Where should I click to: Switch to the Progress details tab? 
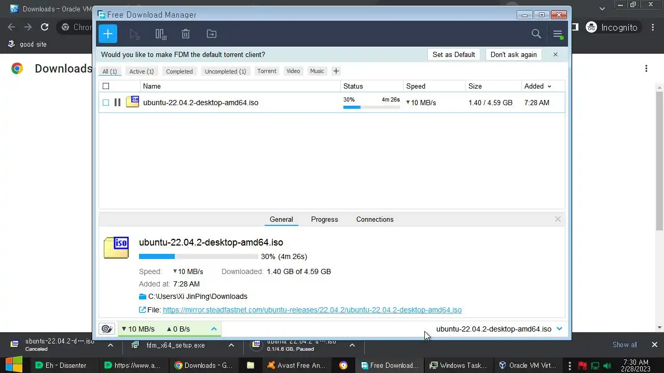pyautogui.click(x=325, y=220)
